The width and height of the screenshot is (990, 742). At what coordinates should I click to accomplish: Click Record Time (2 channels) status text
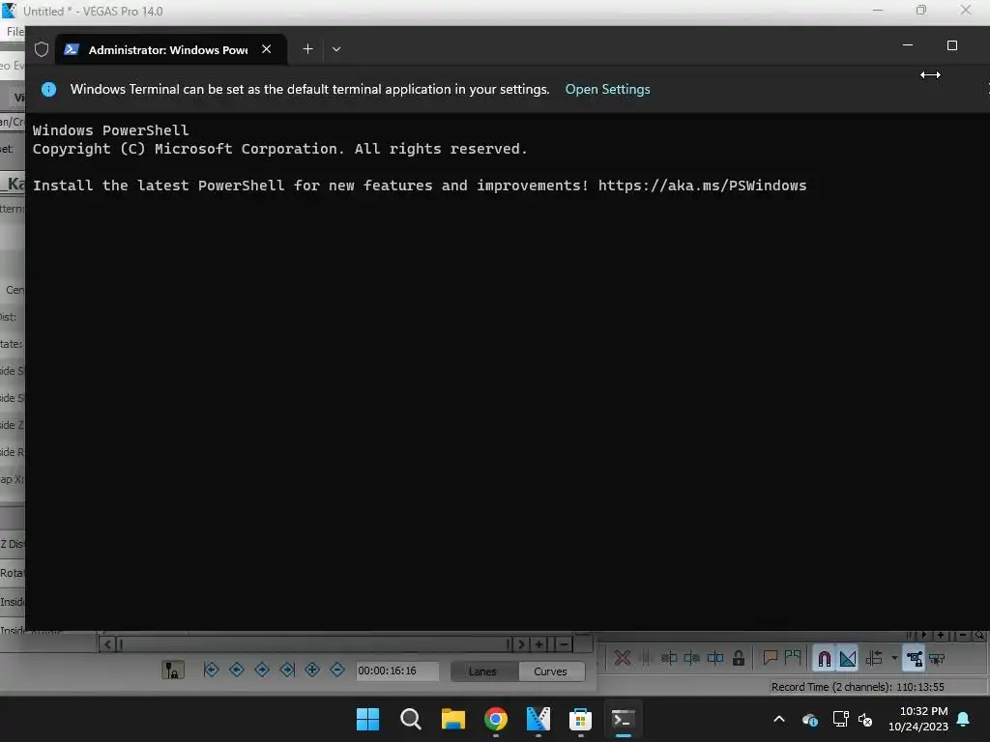[x=858, y=687]
